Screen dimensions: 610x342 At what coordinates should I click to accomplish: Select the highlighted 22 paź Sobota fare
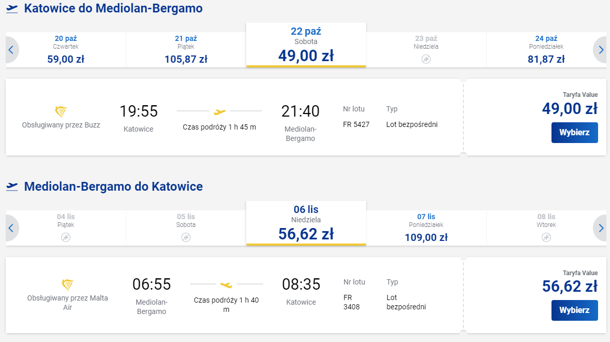tap(306, 44)
